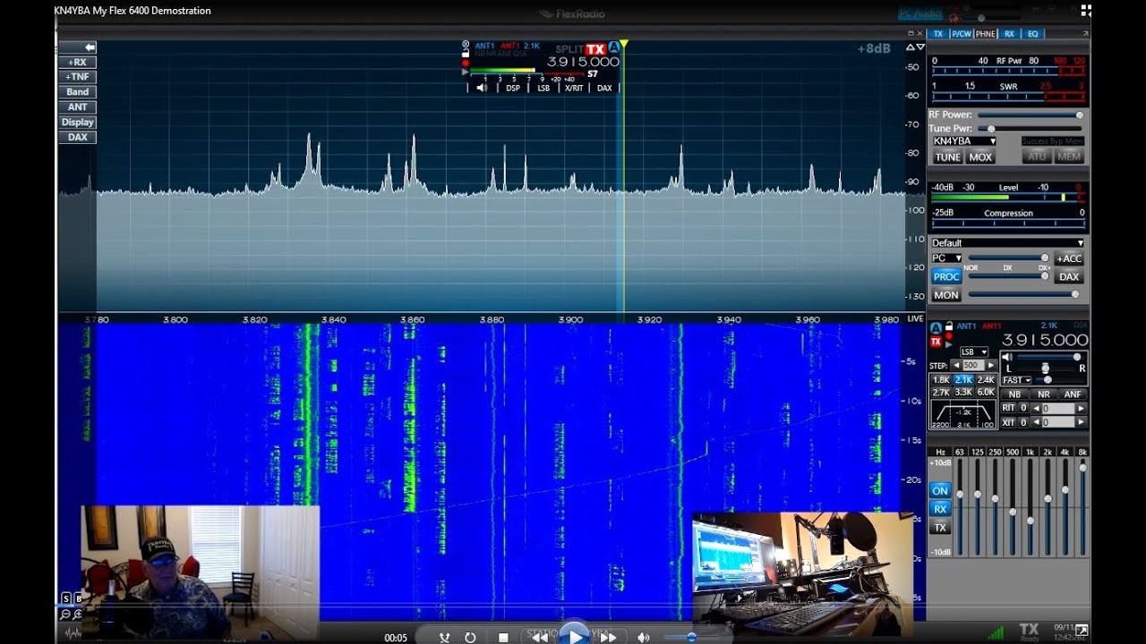Screen dimensions: 1146x644
Task: Toggle the PROC speech processor
Action: coord(946,276)
